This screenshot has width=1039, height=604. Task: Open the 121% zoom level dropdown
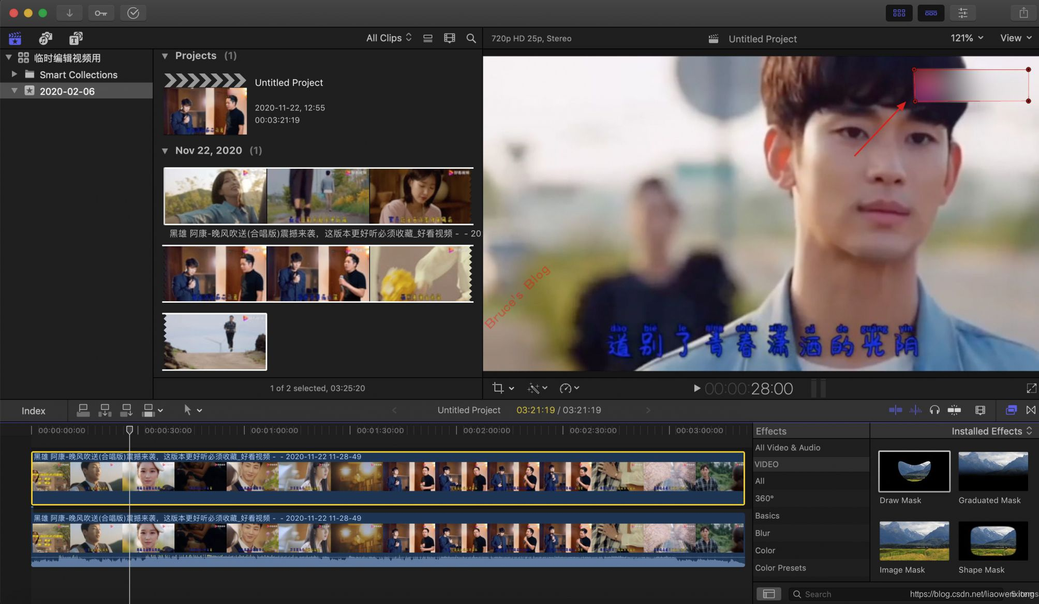pos(966,38)
